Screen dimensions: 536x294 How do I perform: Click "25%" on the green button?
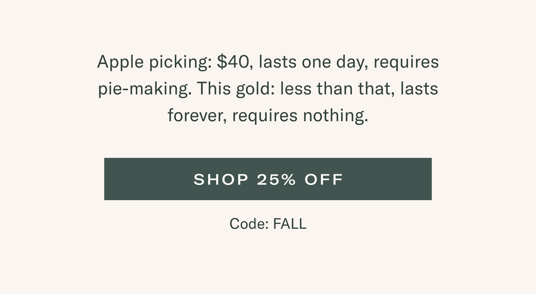point(276,179)
